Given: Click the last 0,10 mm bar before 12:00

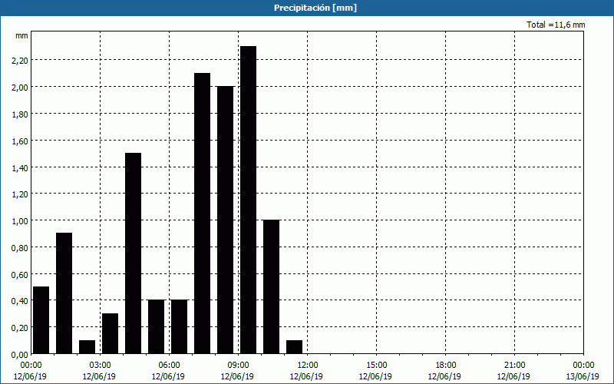Looking at the screenshot, I should tap(295, 347).
